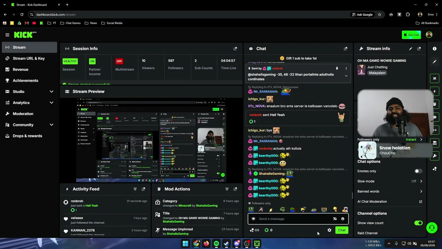Edit stream info with pencil icon in panel header
The width and height of the screenshot is (442, 249).
pyautogui.click(x=411, y=49)
